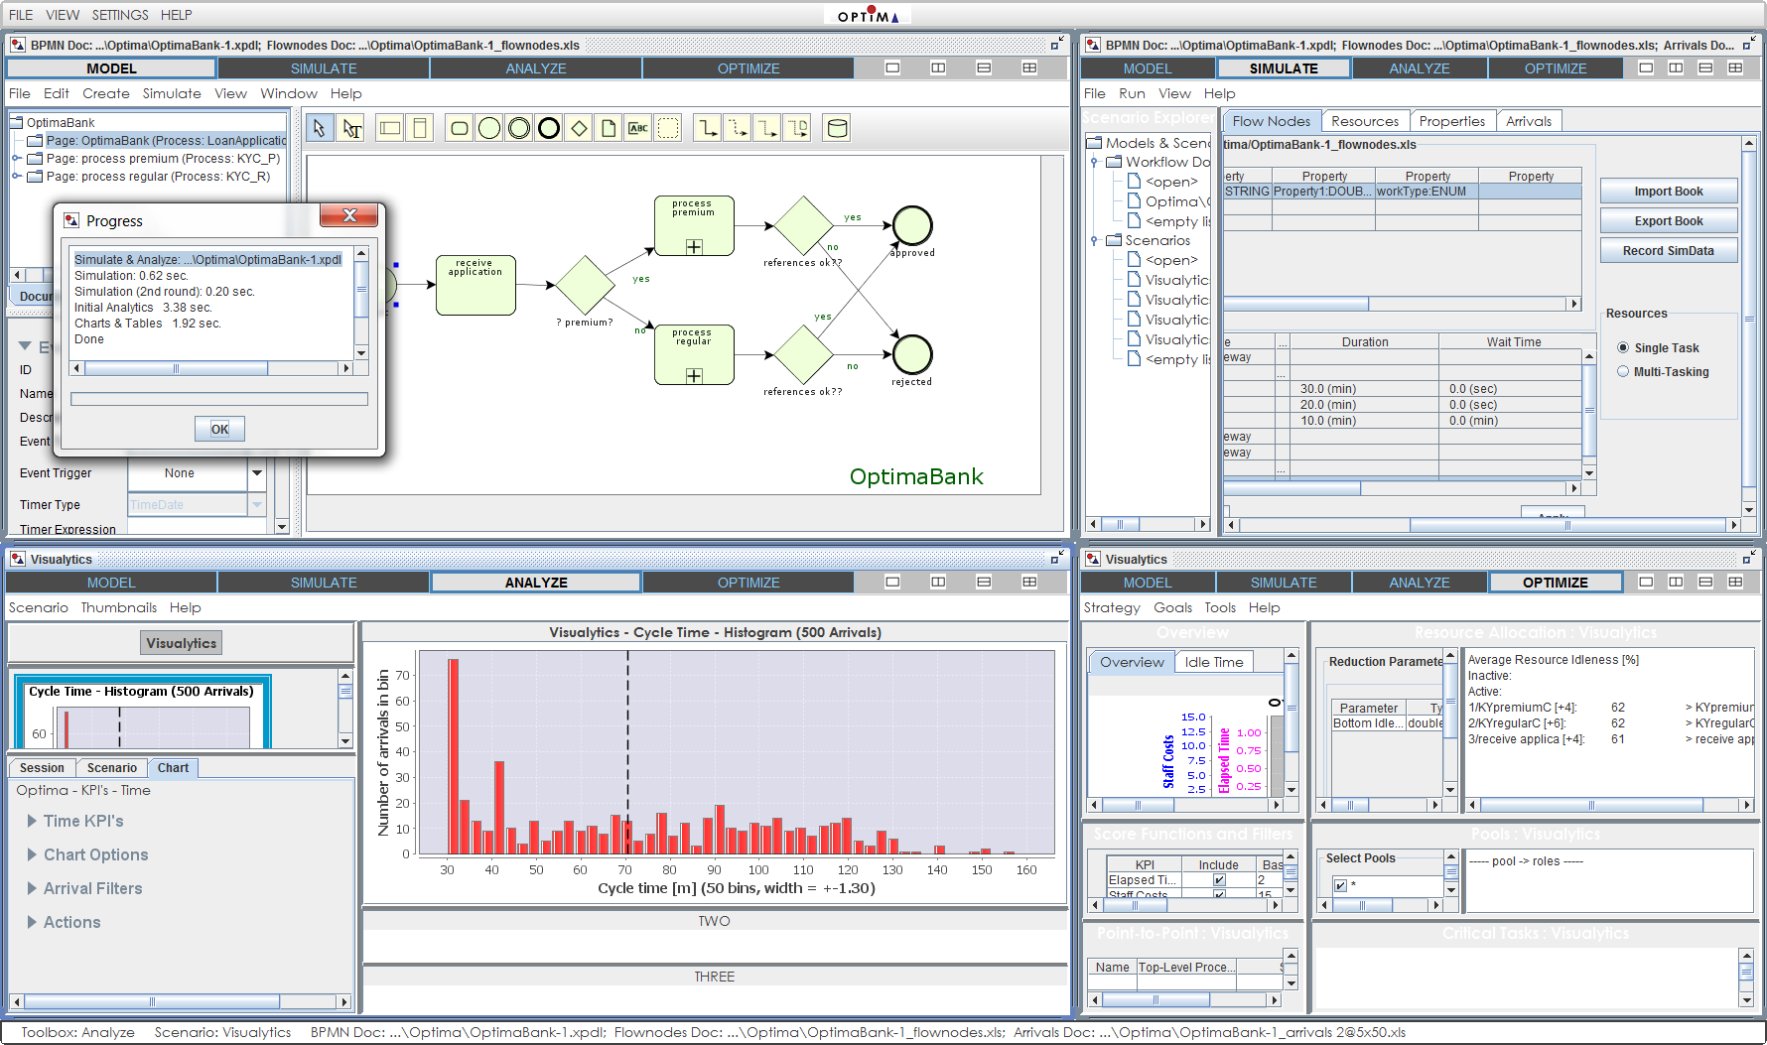
Task: Choose the data association connector tool
Action: pyautogui.click(x=797, y=128)
